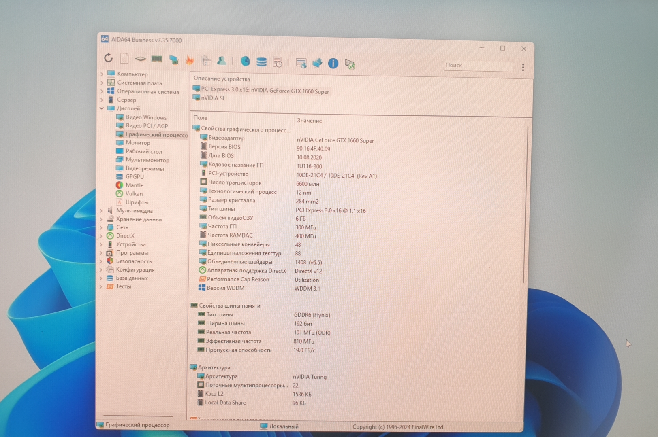Click the Поиск search field

(477, 66)
